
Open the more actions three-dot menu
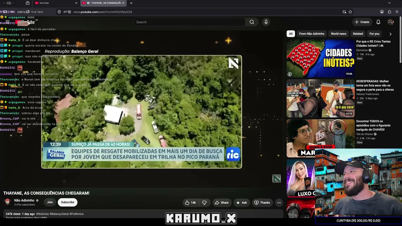click(x=279, y=202)
